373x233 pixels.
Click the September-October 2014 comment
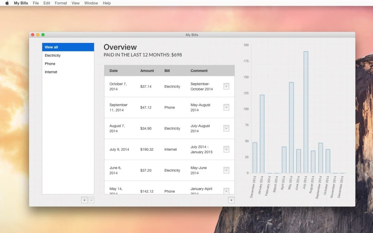202,87
